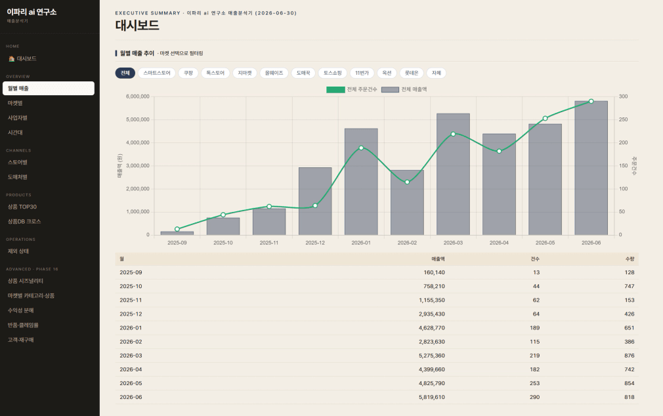663x416 pixels.
Task: Select the 톡스토어 filter chip
Action: tap(215, 73)
